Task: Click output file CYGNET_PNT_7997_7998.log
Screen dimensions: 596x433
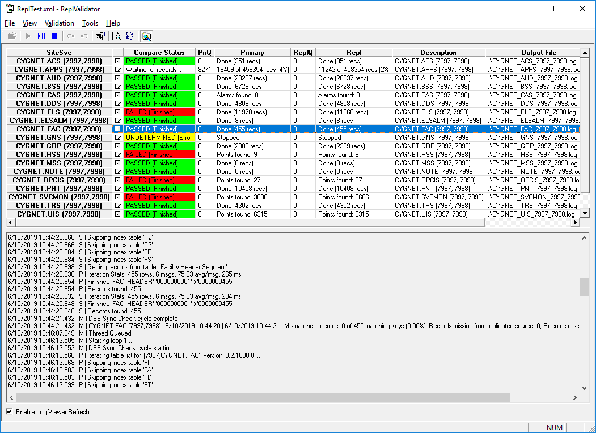Action: pyautogui.click(x=532, y=188)
